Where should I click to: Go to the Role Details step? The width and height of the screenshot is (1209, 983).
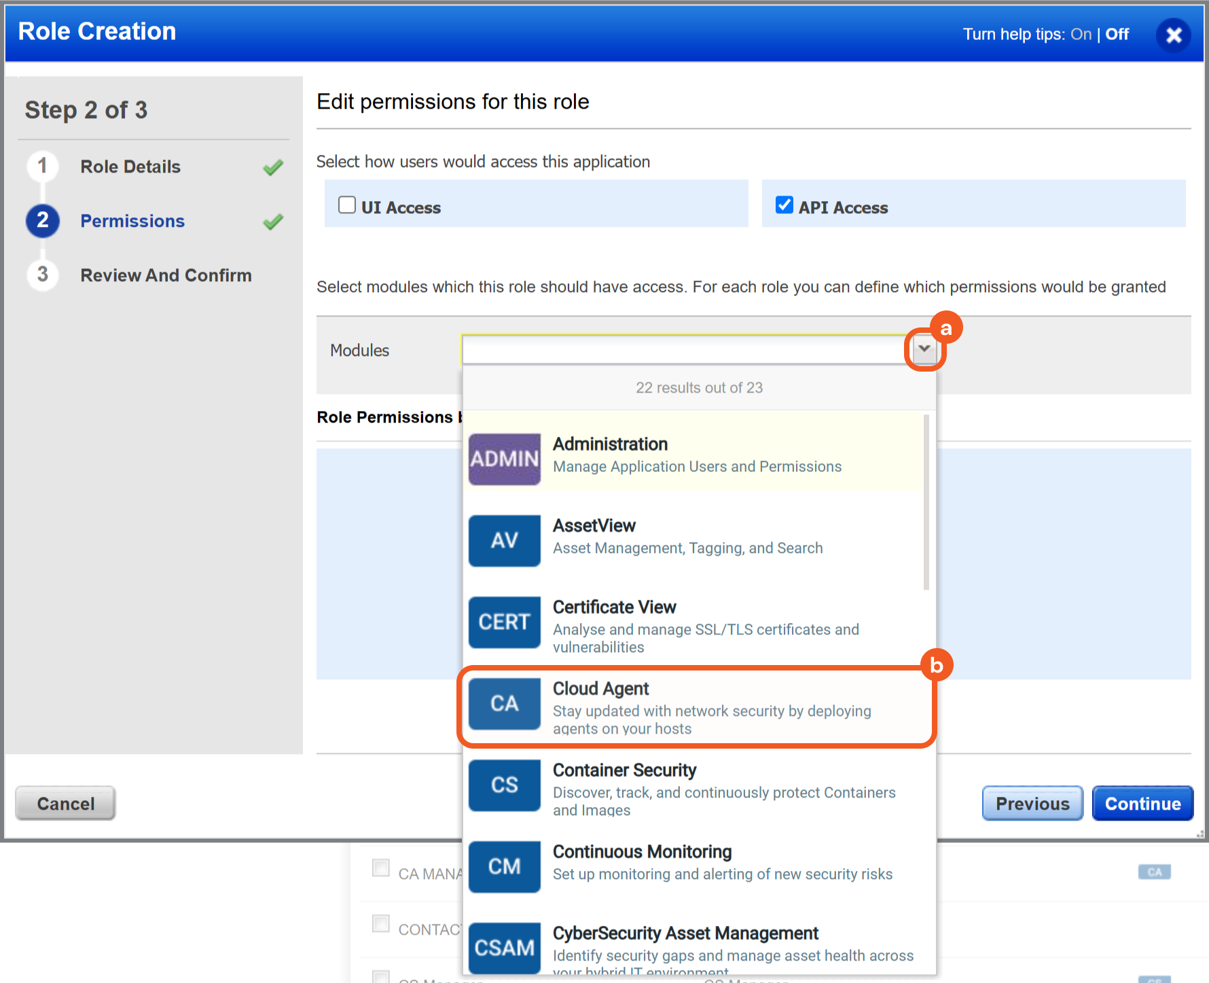tap(130, 167)
